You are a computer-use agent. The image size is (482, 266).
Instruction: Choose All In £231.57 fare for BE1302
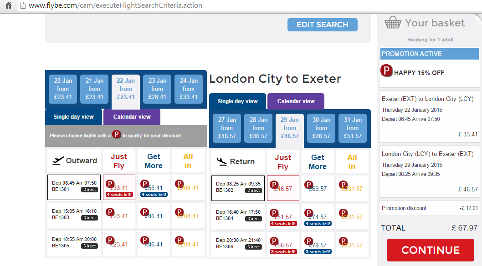(352, 188)
